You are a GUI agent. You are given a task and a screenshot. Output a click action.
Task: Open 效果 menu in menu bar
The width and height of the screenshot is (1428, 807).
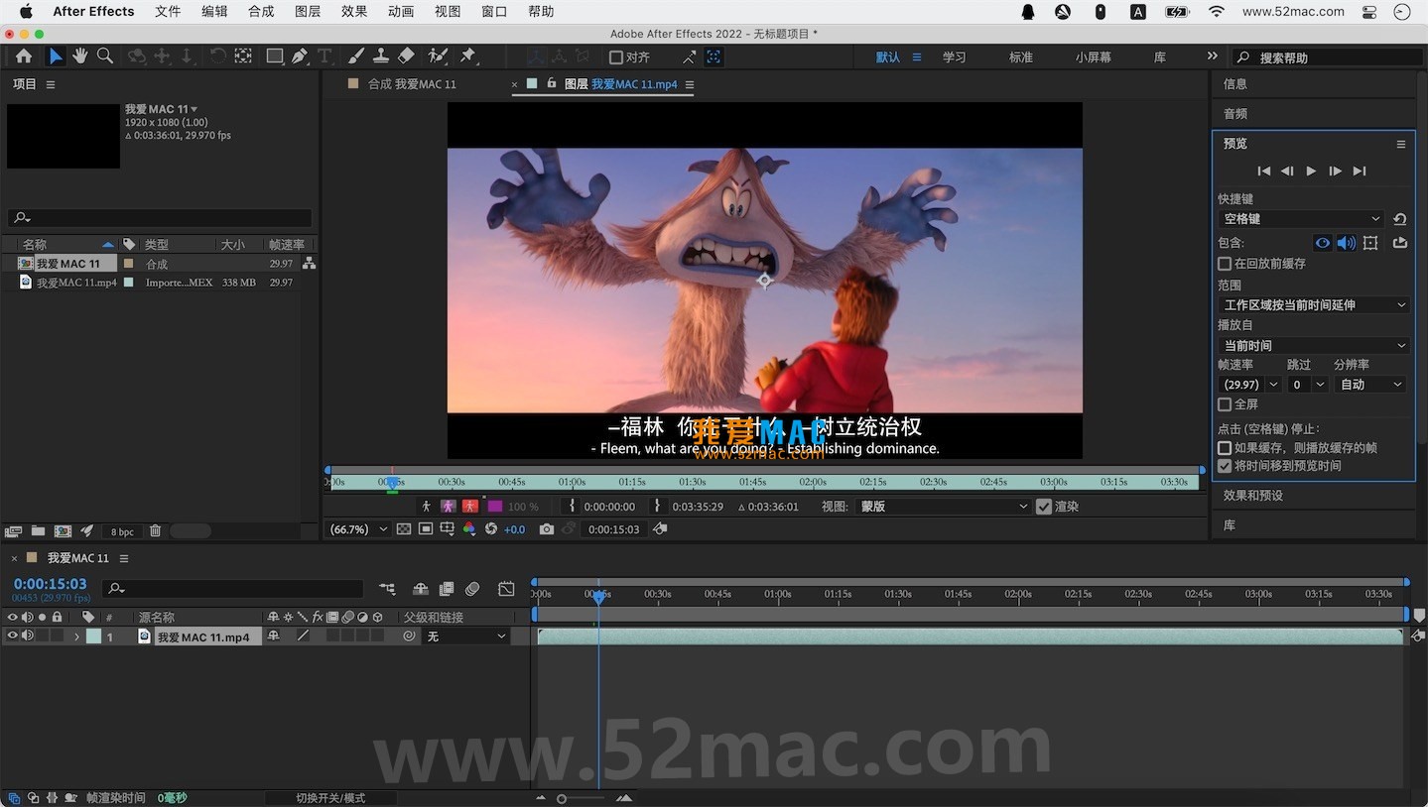pyautogui.click(x=354, y=12)
